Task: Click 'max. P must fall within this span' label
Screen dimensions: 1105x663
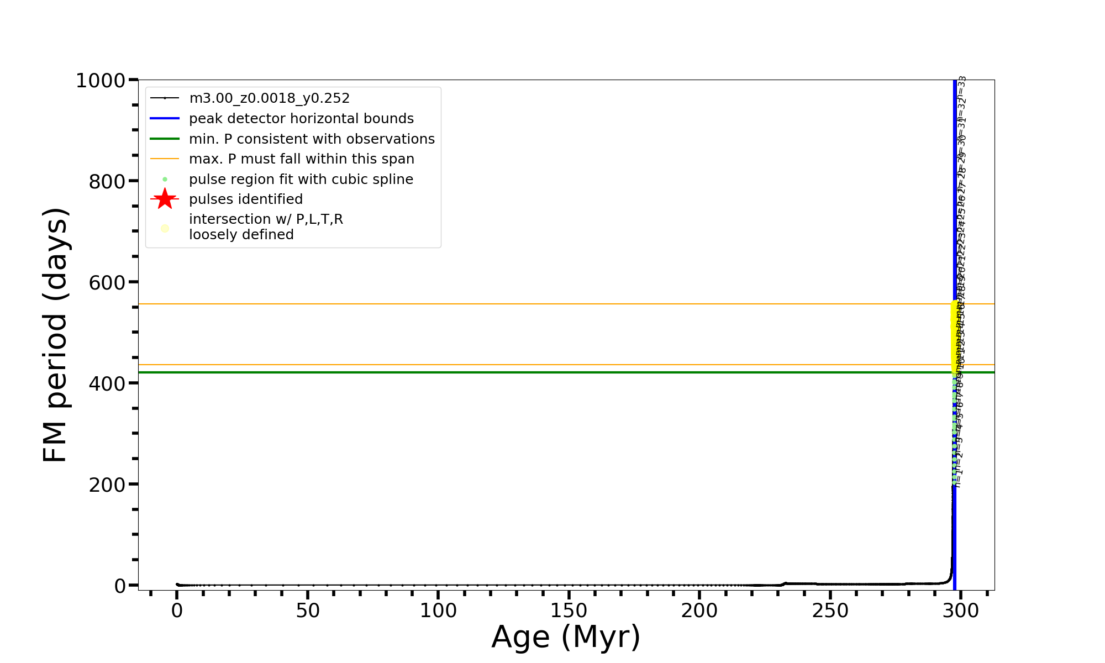Action: point(301,159)
